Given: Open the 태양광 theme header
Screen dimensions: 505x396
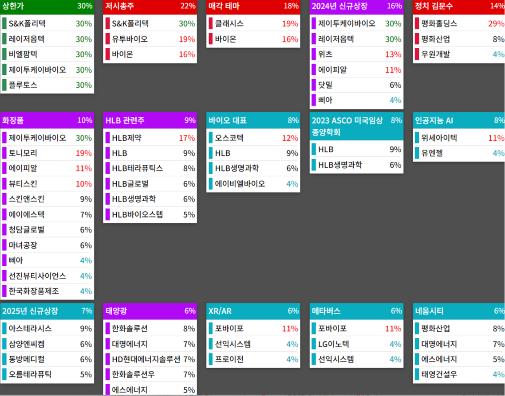Looking at the screenshot, I should [150, 311].
